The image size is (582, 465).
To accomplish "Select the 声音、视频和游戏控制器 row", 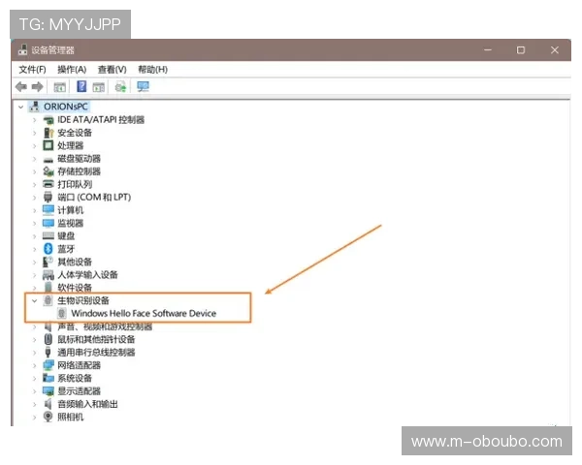I will tap(105, 326).
